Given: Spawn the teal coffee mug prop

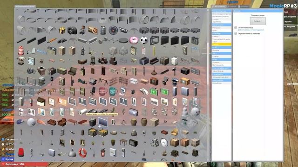Looking at the screenshot, I should pyautogui.click(x=113, y=91).
